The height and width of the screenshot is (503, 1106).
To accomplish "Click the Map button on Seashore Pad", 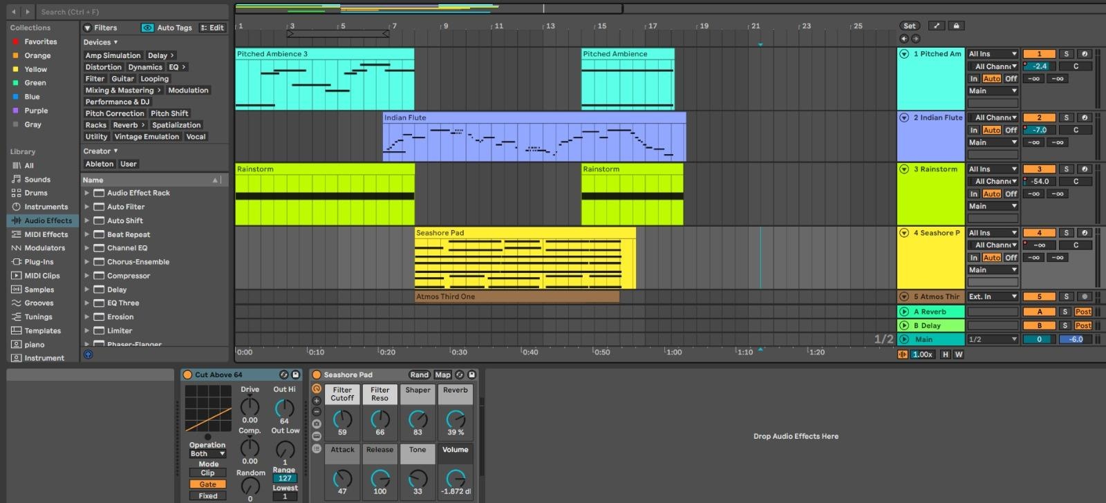I will click(442, 374).
